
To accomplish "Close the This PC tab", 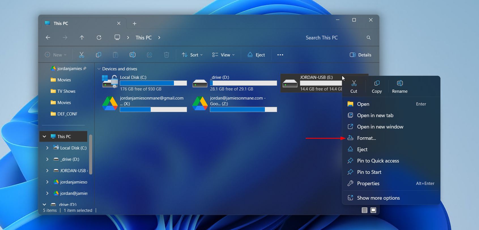I will [119, 23].
